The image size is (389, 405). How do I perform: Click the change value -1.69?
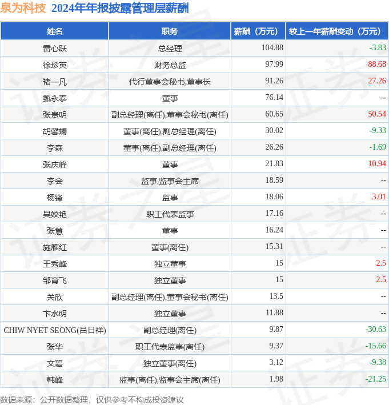point(378,147)
